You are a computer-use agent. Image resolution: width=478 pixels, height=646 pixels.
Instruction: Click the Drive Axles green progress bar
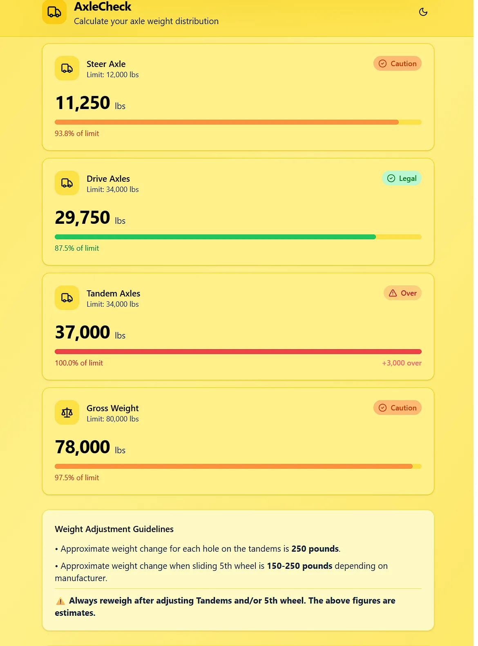pyautogui.click(x=215, y=237)
